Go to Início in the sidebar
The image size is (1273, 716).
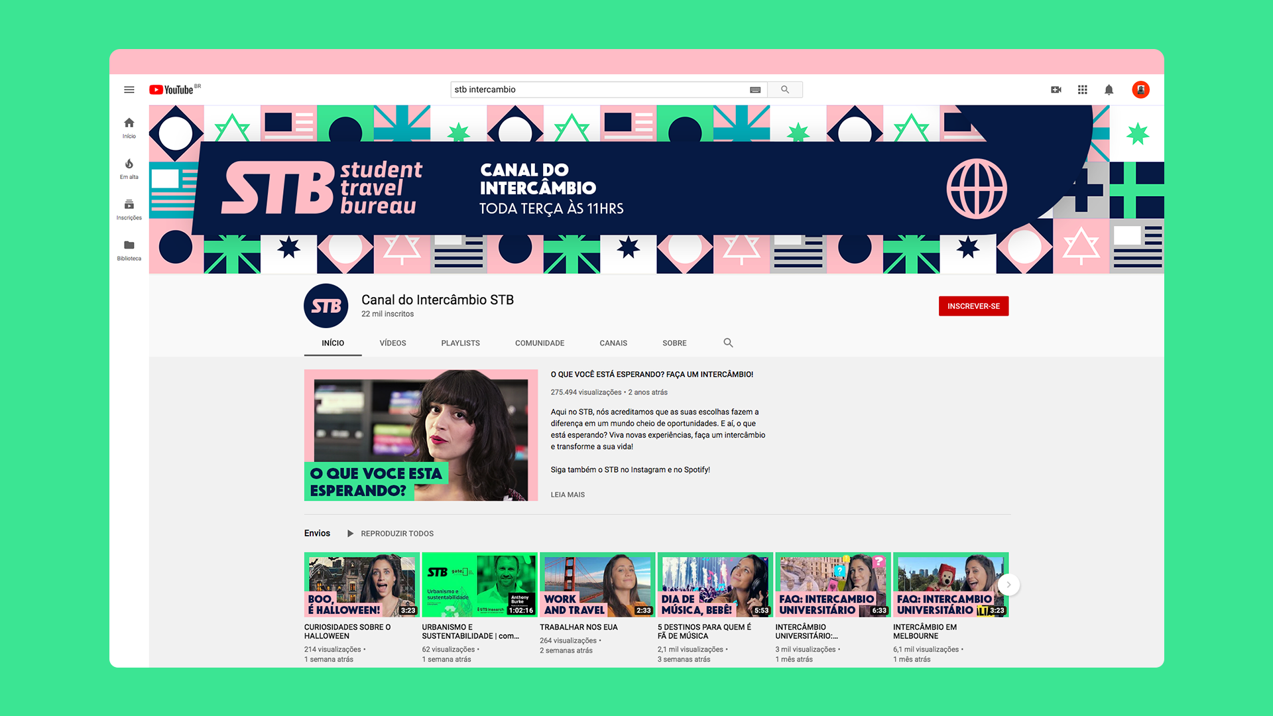pos(129,128)
